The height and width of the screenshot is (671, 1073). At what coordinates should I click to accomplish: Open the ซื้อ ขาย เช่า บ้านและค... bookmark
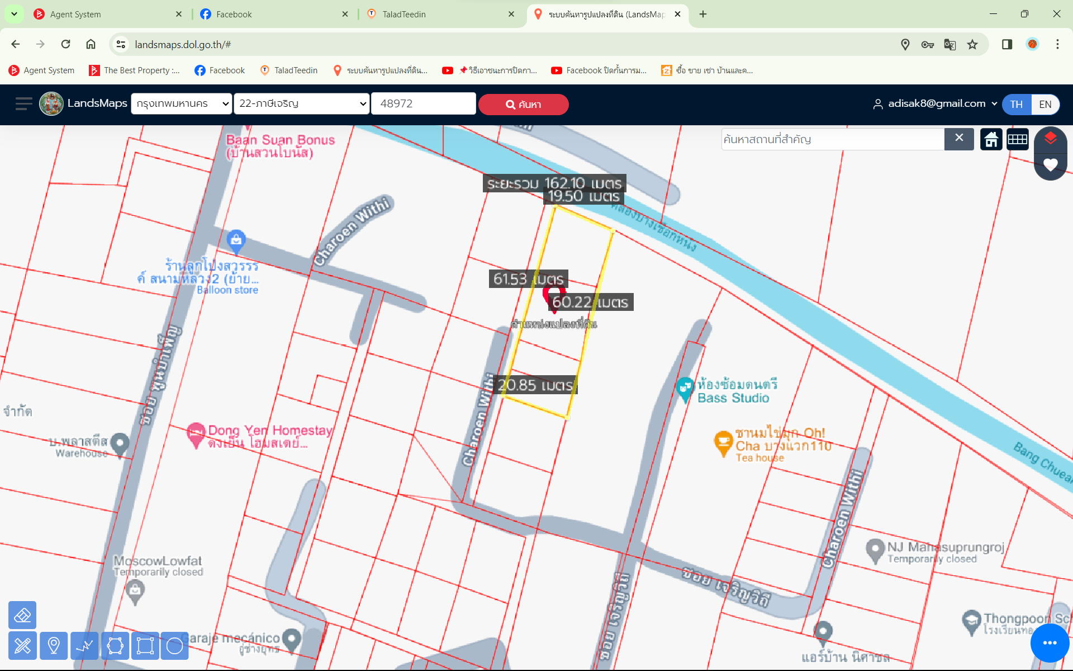pos(707,70)
